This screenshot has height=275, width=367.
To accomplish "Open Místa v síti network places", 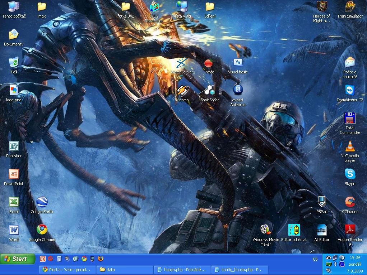I will (182, 10).
